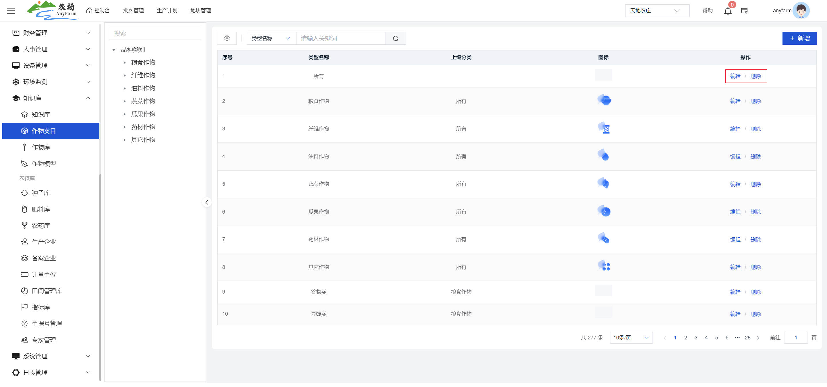
Task: Click the keyword search input field
Action: (x=340, y=38)
